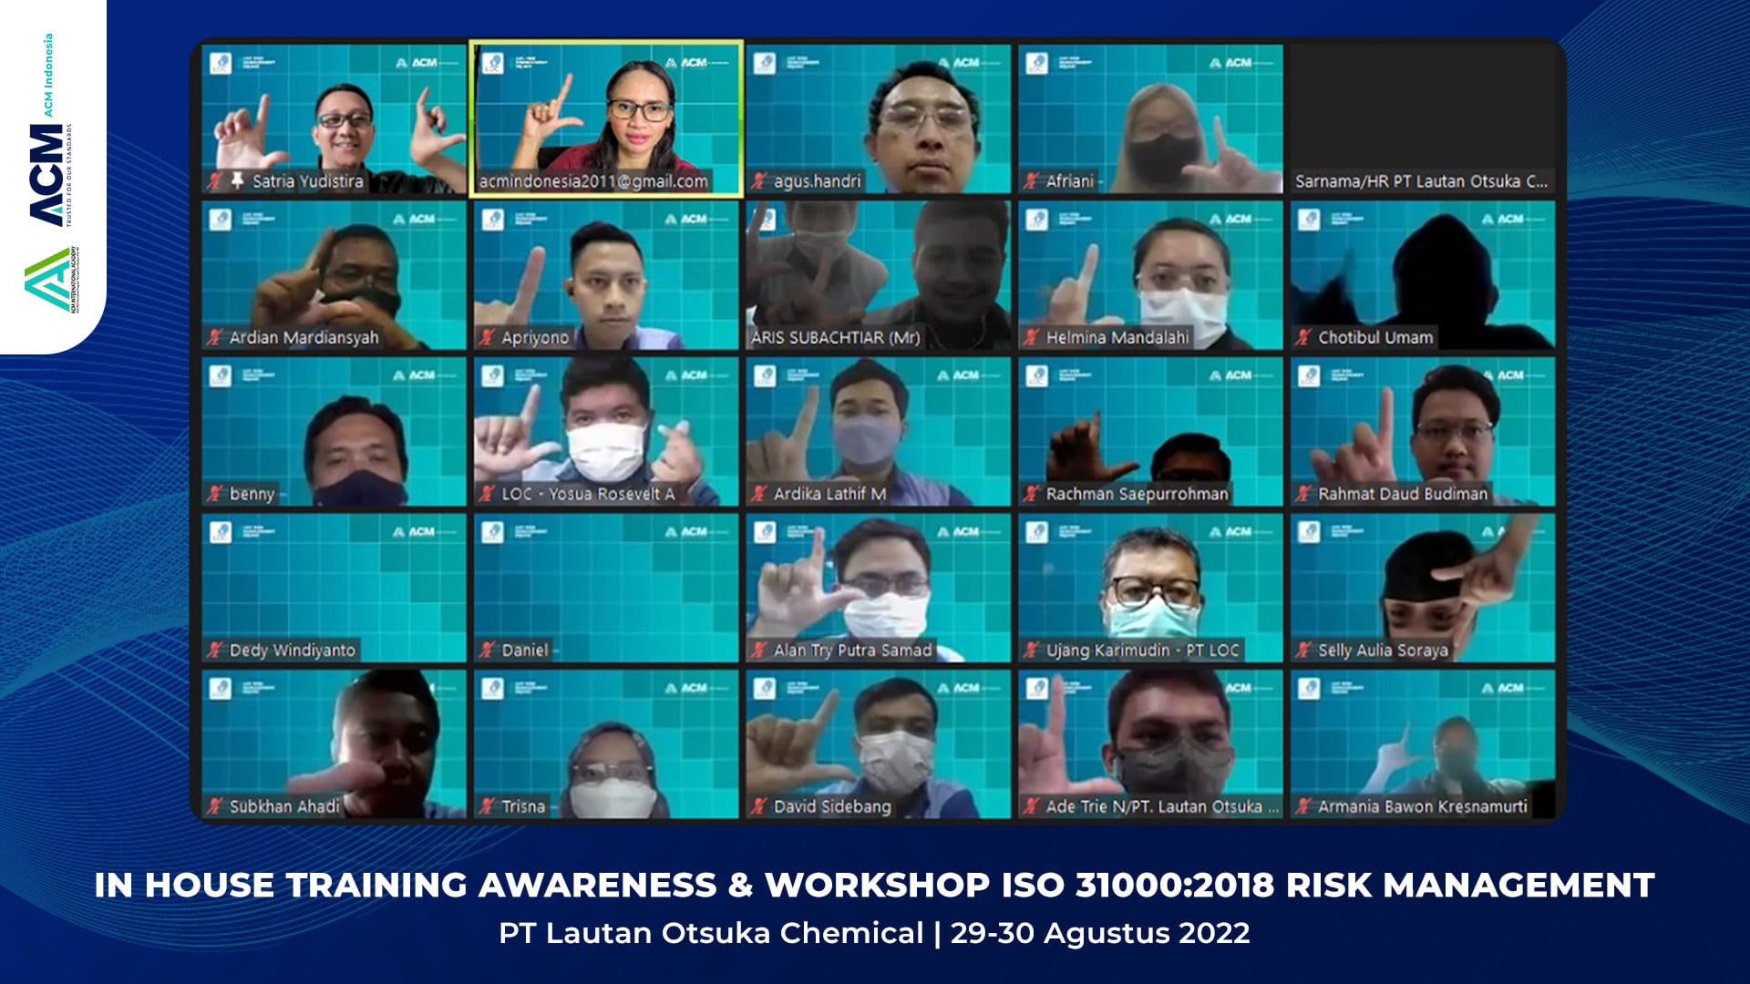Click muted mic icon beside Daniel
The height and width of the screenshot is (984, 1750).
487,651
